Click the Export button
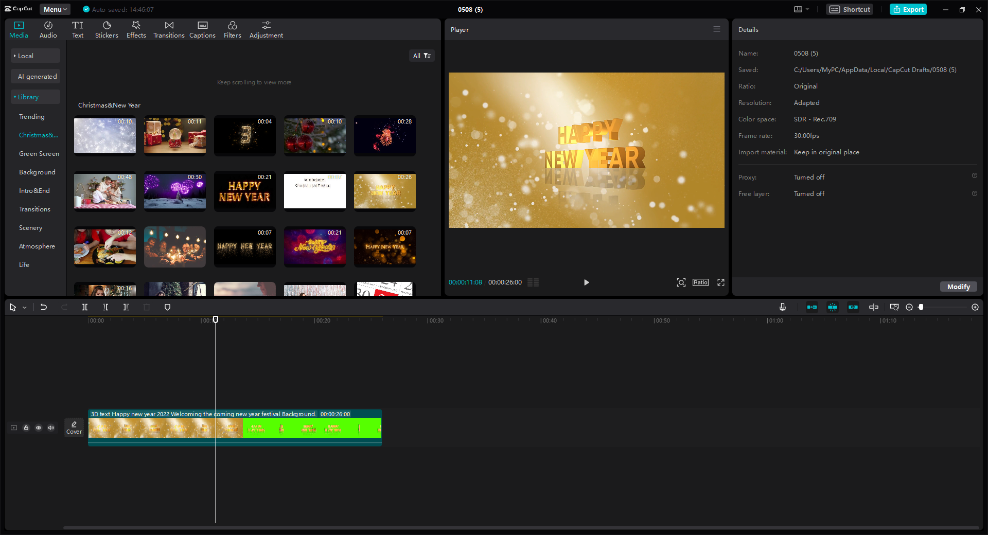Viewport: 988px width, 535px height. click(x=908, y=9)
